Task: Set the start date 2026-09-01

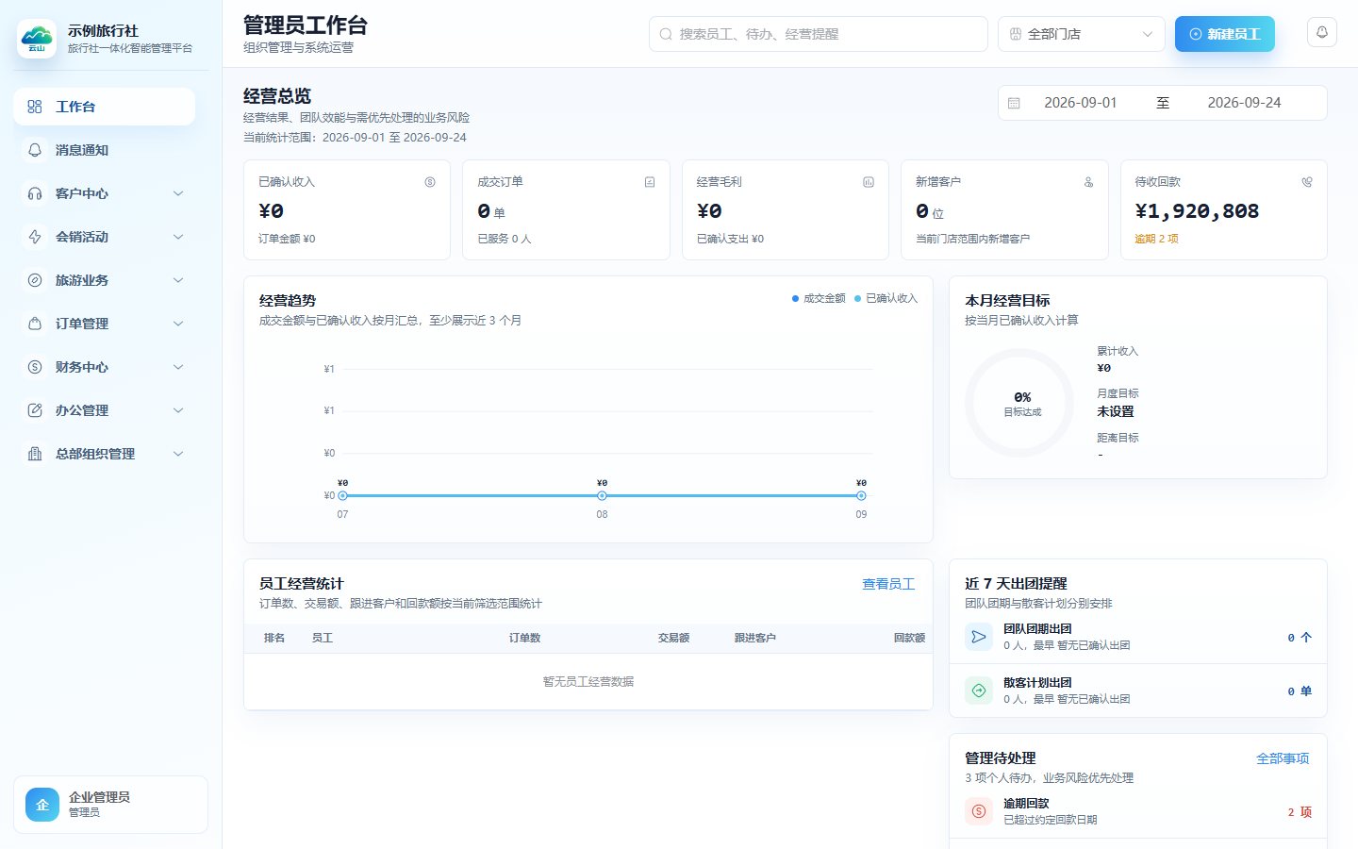Action: [x=1080, y=103]
